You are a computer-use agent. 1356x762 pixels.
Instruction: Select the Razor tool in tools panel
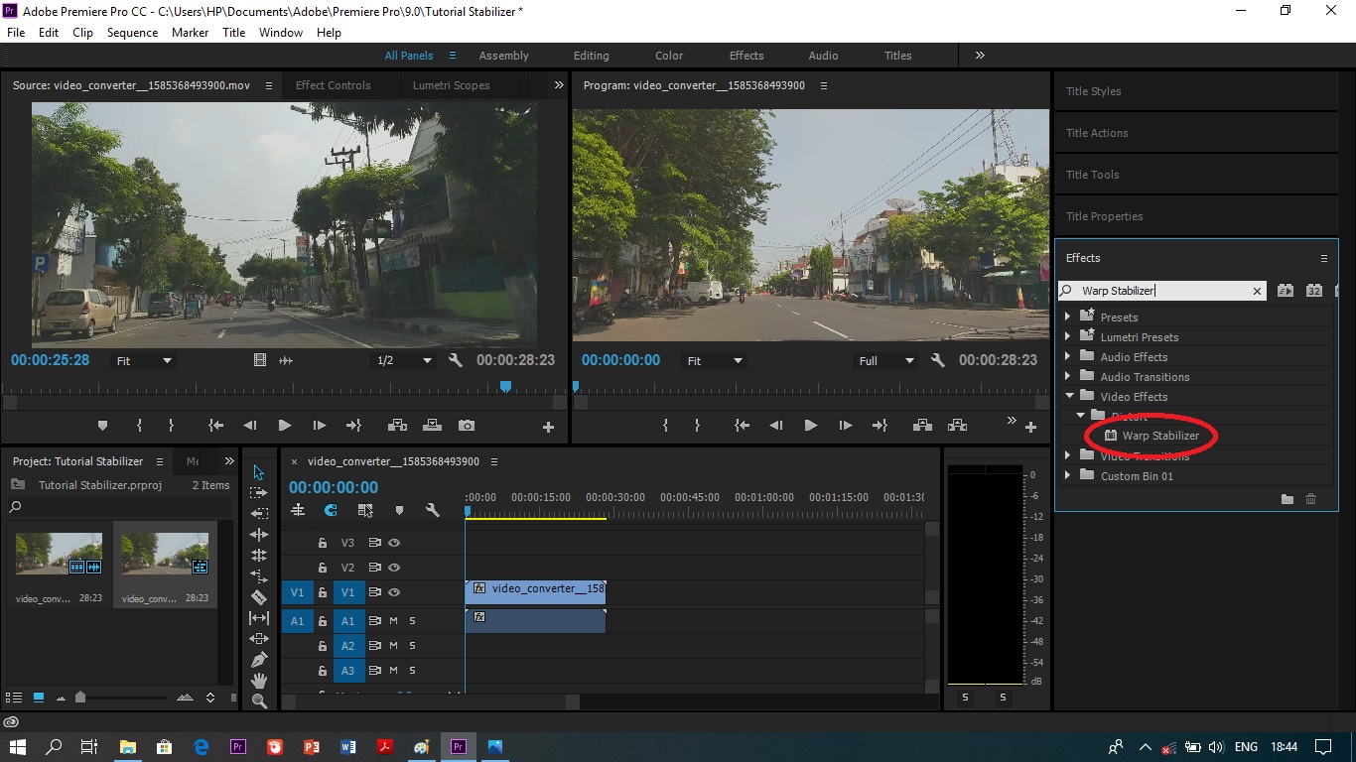tap(259, 597)
